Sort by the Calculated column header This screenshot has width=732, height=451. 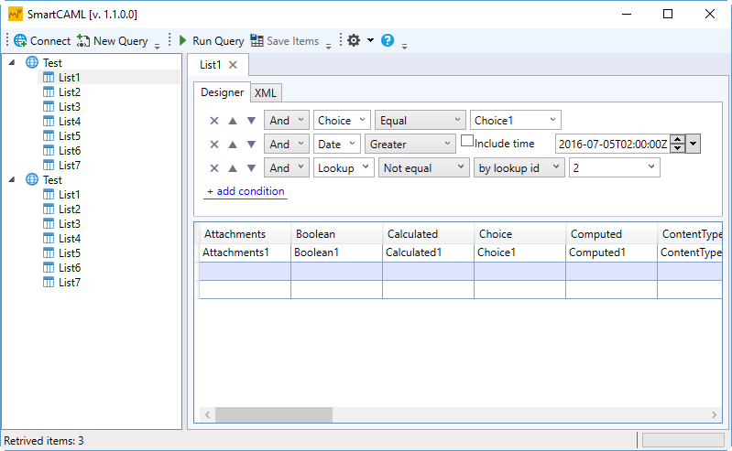(428, 233)
